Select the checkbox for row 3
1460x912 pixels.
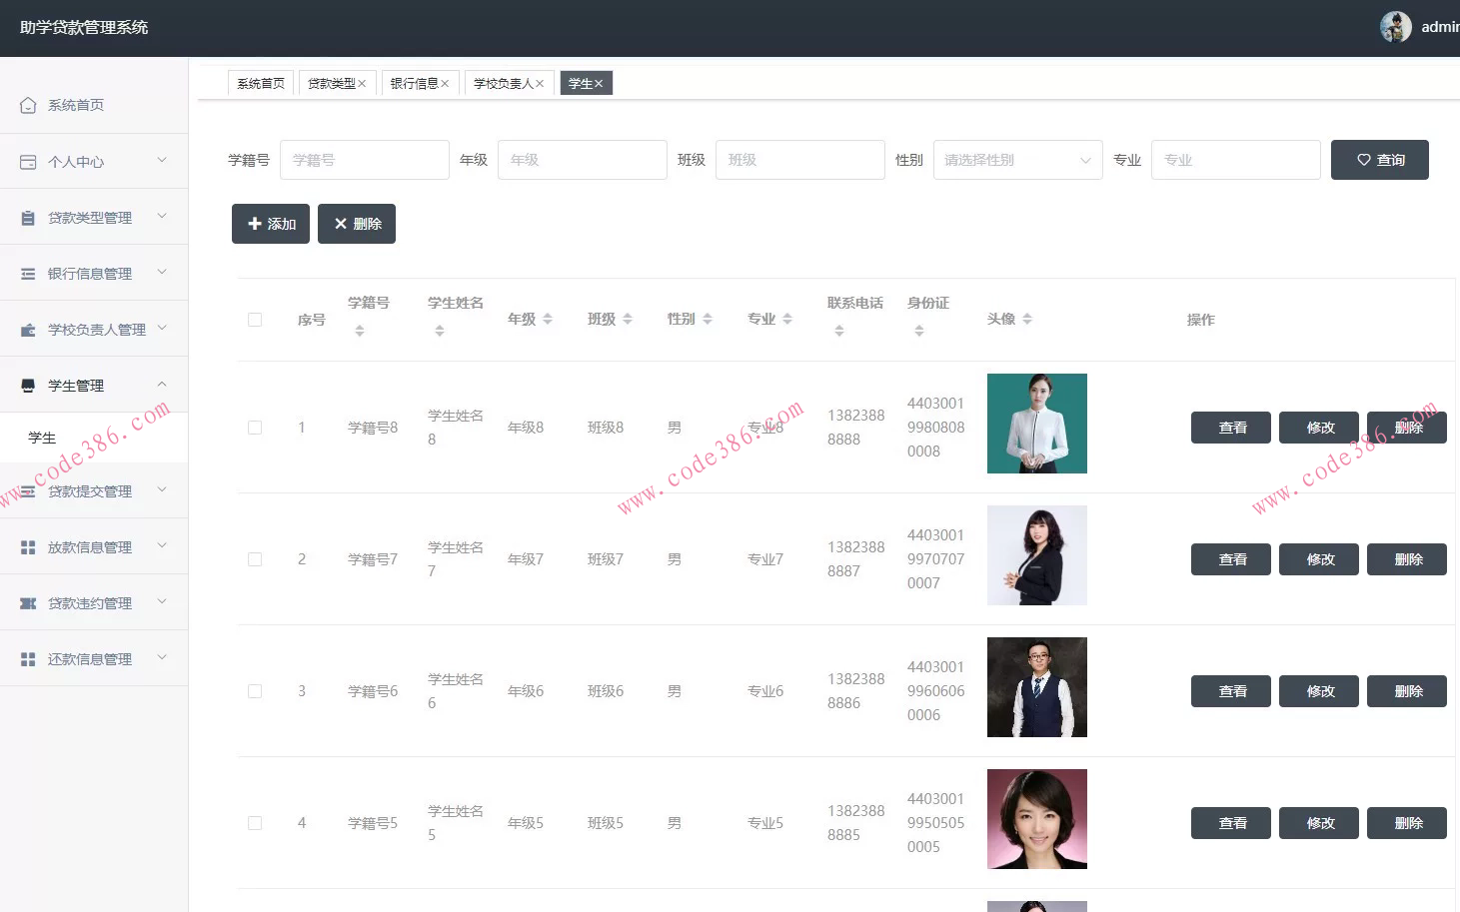[x=255, y=691]
